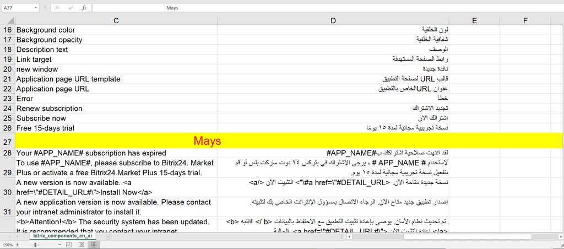Select cell 'Application page URL template'
Screen dimensions: 564x249
[x=116, y=79]
